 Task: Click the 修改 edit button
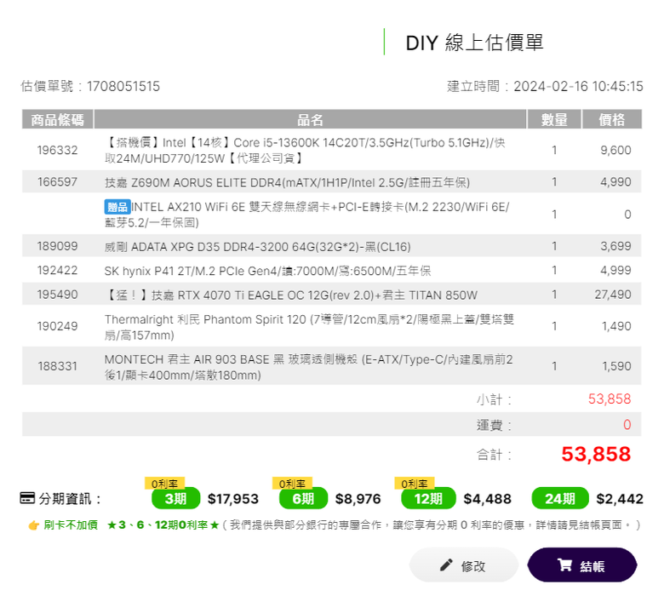click(x=464, y=565)
